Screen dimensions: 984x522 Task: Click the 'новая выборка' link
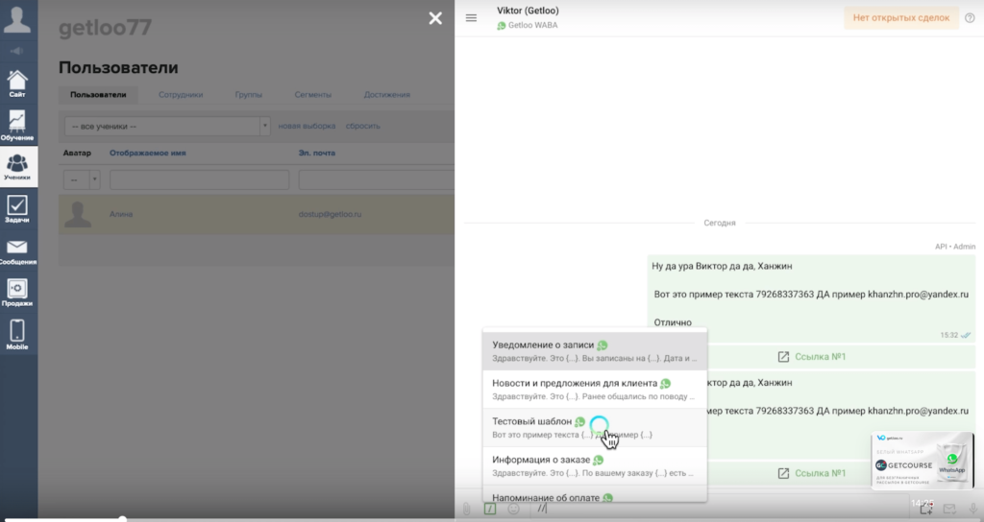307,126
